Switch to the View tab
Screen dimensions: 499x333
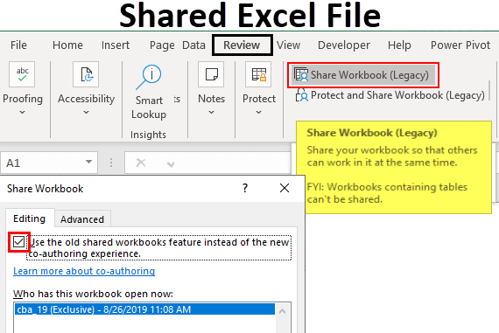(288, 45)
